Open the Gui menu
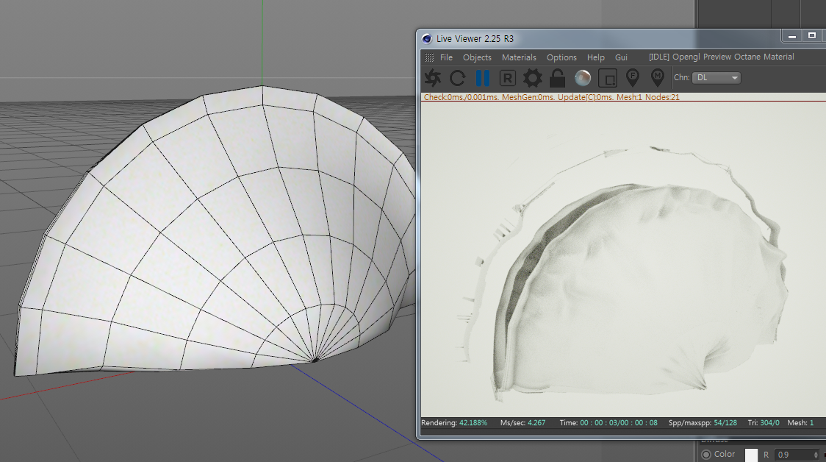 (621, 57)
